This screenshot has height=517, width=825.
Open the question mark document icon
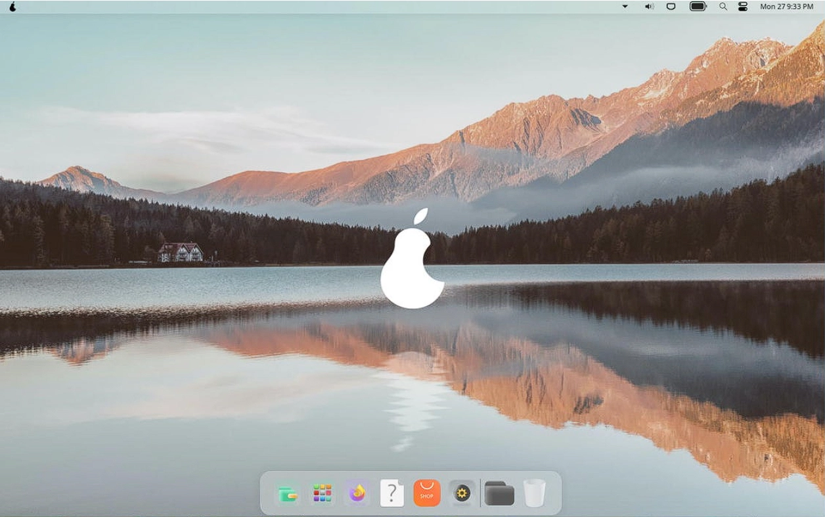tap(392, 493)
